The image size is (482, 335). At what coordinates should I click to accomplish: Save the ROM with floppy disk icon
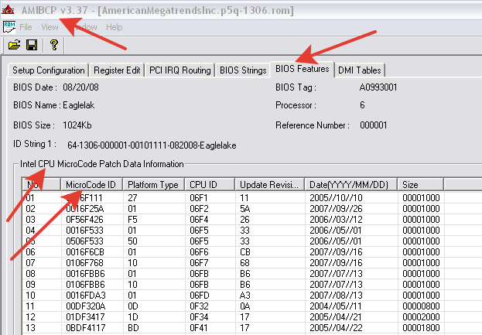coord(32,45)
